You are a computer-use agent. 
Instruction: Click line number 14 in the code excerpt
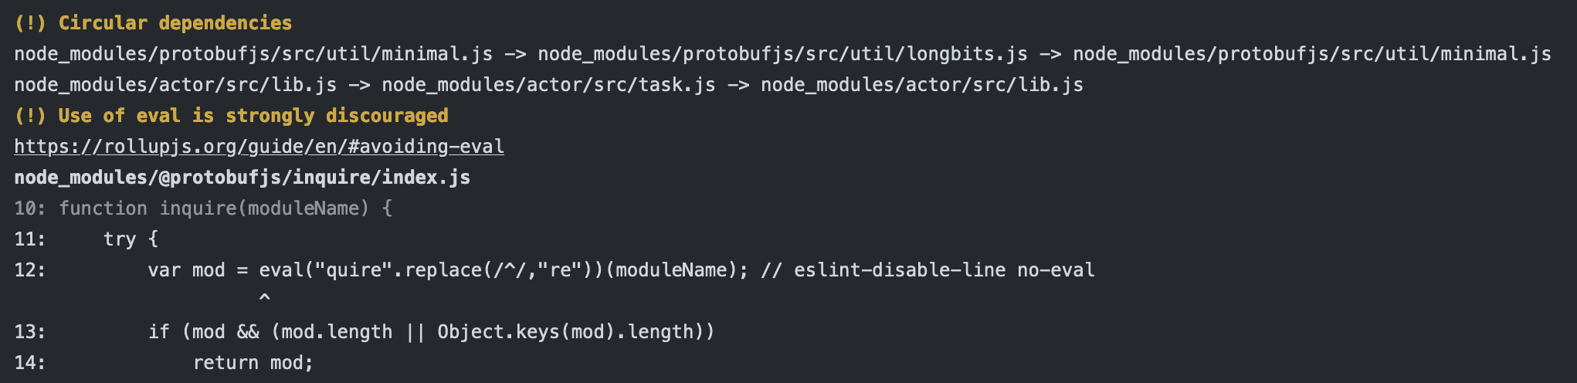click(x=29, y=363)
